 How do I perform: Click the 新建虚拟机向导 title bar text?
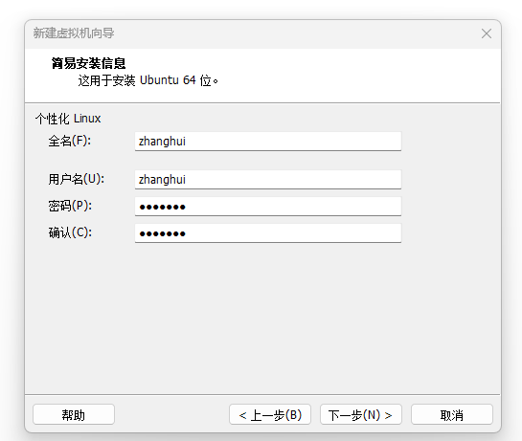click(74, 33)
